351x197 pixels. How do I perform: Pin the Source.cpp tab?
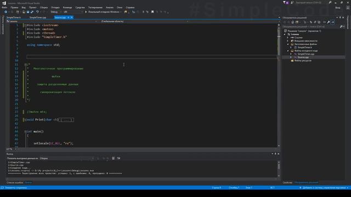(68, 17)
